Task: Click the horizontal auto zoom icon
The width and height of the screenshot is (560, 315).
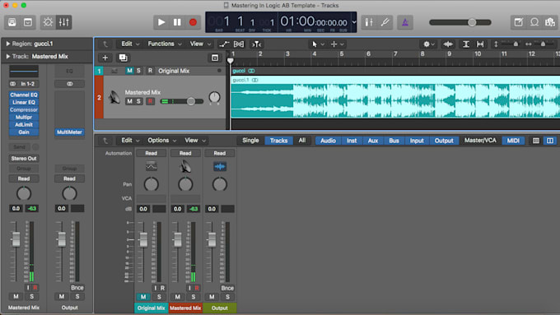Action: [480, 44]
